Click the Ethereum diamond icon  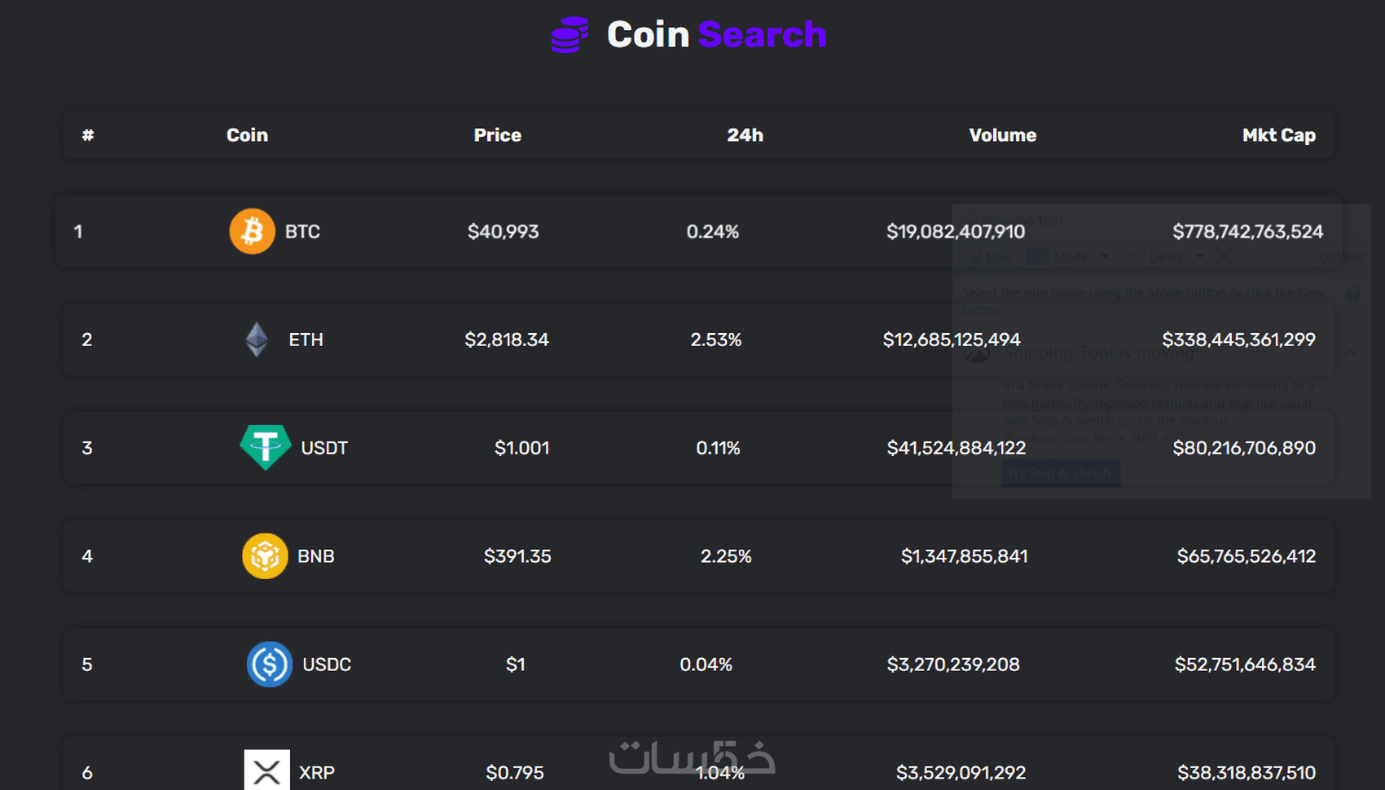pos(257,340)
